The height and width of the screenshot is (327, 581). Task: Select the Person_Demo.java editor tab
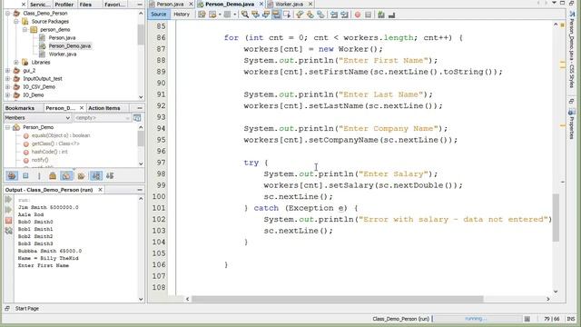[x=230, y=4]
